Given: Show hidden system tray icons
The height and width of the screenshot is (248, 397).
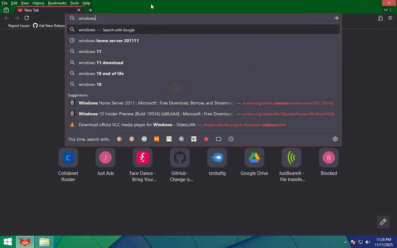Looking at the screenshot, I should (345, 242).
